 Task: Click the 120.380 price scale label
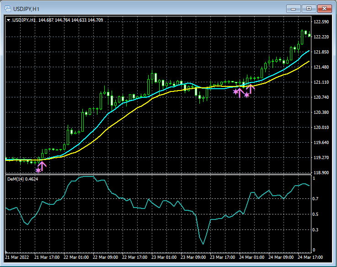tap(321, 112)
